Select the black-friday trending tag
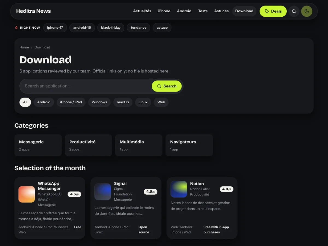The height and width of the screenshot is (246, 328). [111, 28]
